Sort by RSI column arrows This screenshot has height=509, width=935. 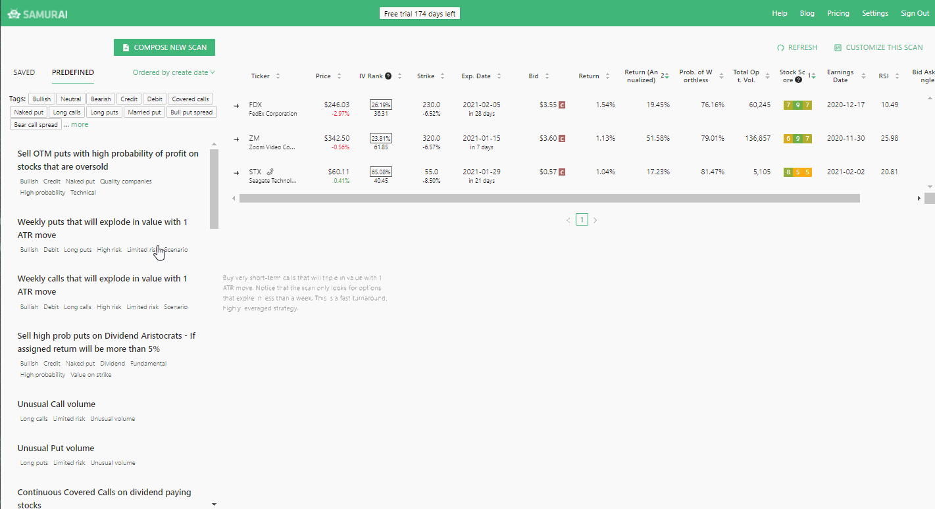coord(897,76)
